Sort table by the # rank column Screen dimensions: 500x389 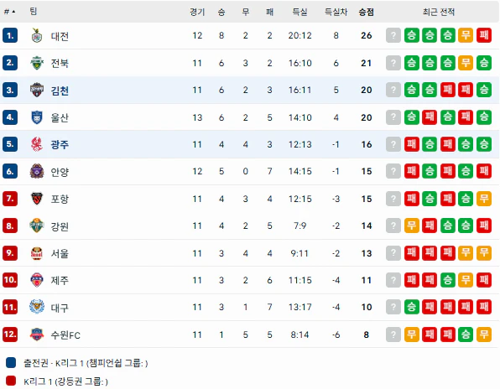pyautogui.click(x=9, y=12)
